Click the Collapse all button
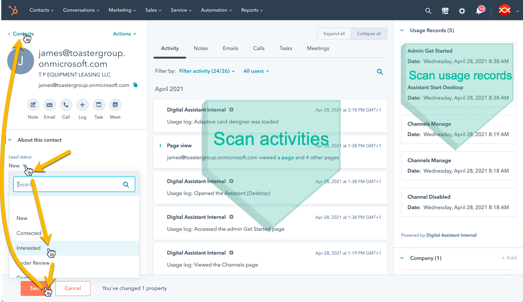This screenshot has width=523, height=302. pos(369,34)
